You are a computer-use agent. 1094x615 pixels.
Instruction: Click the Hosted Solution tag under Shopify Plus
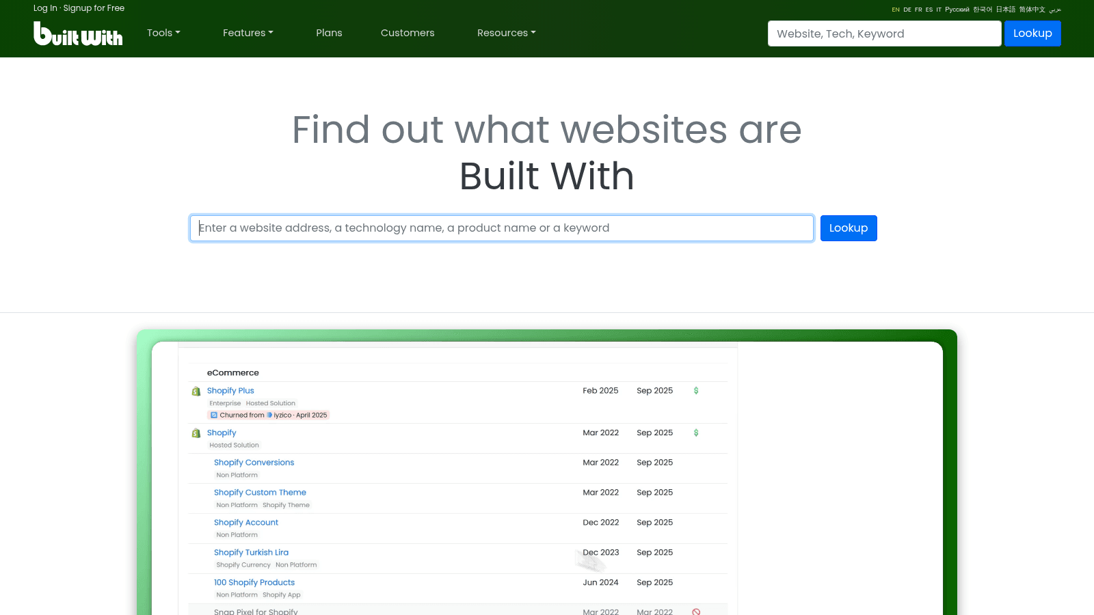click(x=271, y=404)
